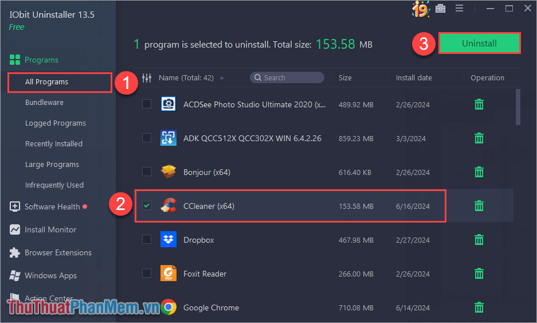
Task: Open the Programs section label
Action: tap(41, 60)
